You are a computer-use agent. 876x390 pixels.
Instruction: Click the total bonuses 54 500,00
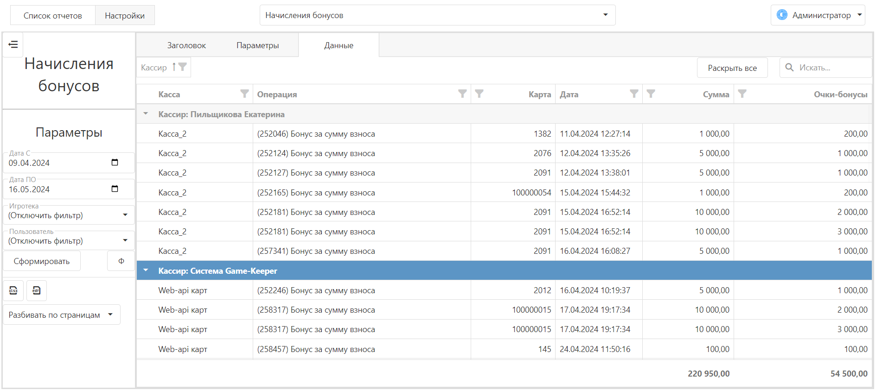(849, 373)
